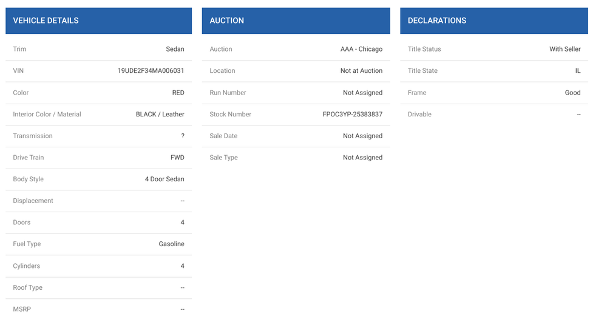Click the Run Number Not Assigned value
The height and width of the screenshot is (331, 607).
coord(363,93)
